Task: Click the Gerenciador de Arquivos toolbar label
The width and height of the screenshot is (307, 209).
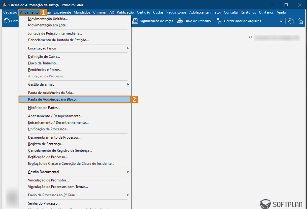Action: pos(242,21)
